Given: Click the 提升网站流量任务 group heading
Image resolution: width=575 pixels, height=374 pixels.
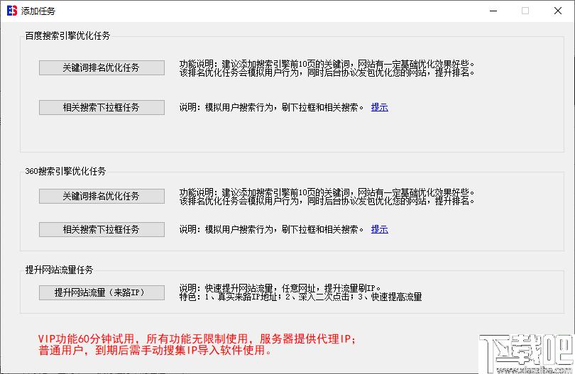Looking at the screenshot, I should tap(59, 270).
